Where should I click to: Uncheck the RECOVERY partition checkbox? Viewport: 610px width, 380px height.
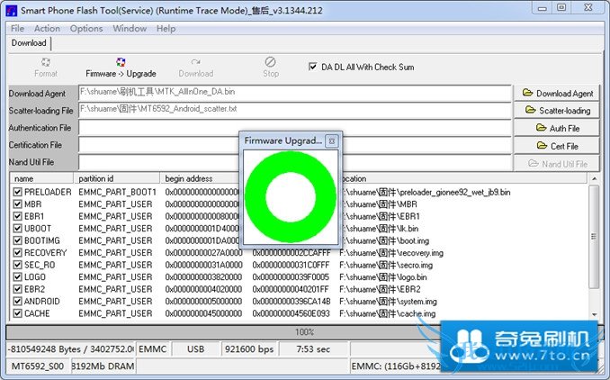point(18,253)
